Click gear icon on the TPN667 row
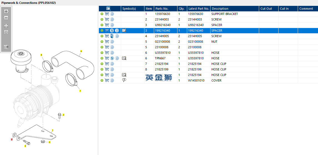The width and height of the screenshot is (318, 155). click(102, 58)
